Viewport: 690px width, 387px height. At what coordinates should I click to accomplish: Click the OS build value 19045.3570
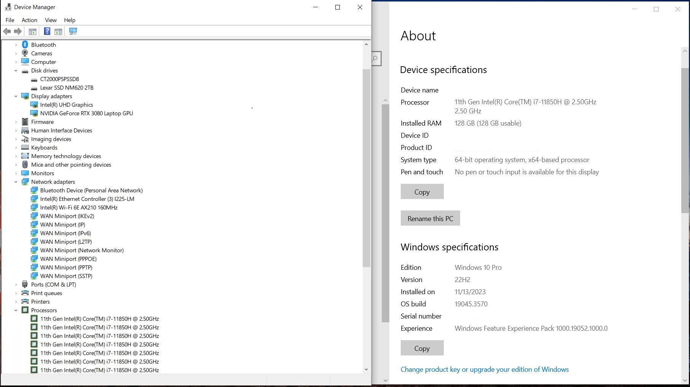471,304
